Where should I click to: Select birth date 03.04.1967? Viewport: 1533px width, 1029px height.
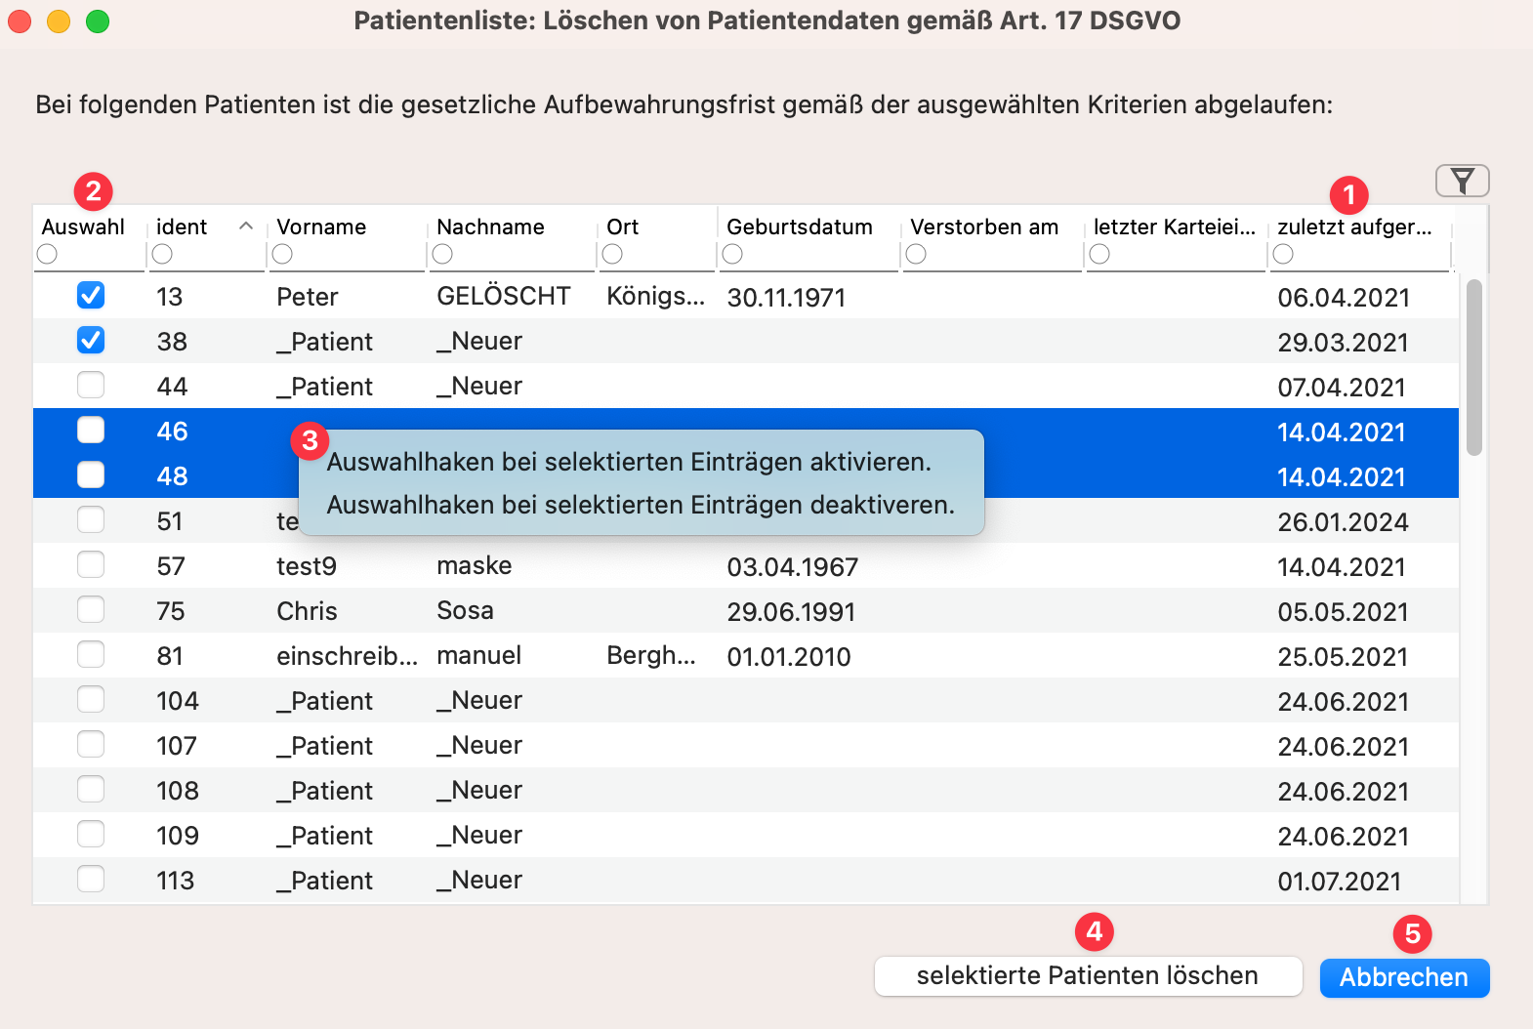pos(793,567)
